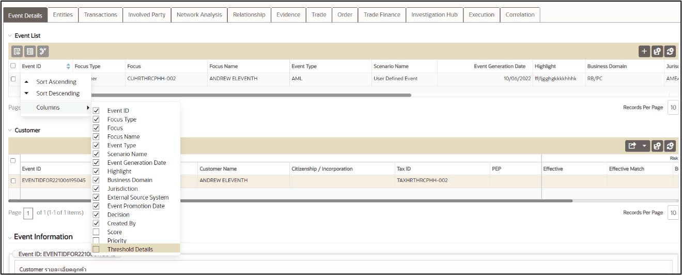
Task: Click refresh-settings icon in Customer toolbar
Action: (670, 146)
